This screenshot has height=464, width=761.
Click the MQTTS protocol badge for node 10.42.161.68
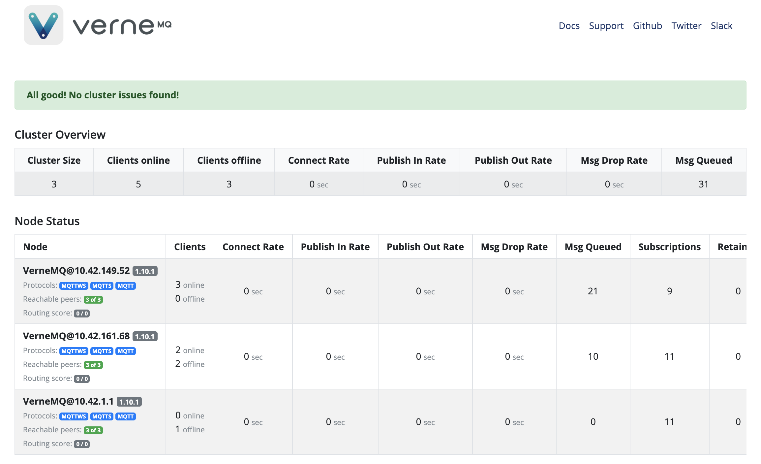click(x=102, y=351)
